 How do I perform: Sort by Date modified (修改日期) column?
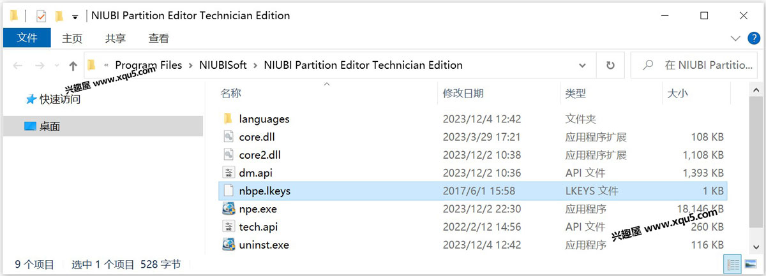[463, 94]
